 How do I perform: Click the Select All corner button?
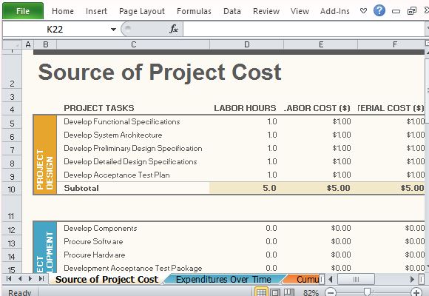12,44
